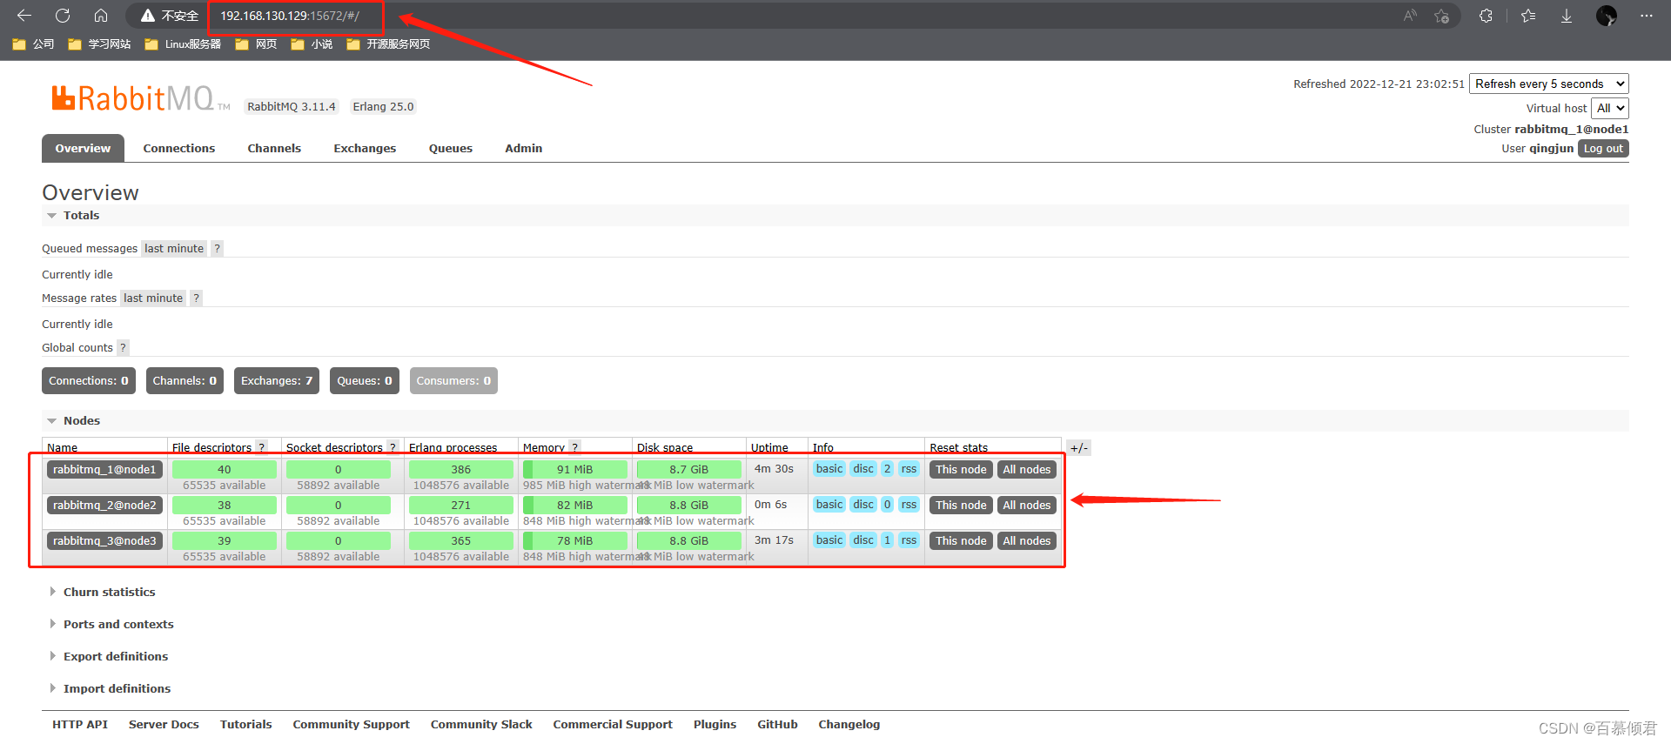Go back using browser back arrow
The width and height of the screenshot is (1671, 744).
click(x=24, y=16)
